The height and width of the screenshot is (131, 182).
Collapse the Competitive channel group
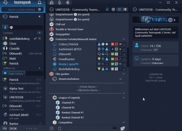(x=124, y=123)
